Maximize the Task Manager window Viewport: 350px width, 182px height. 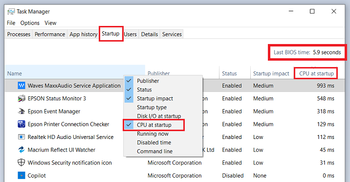312,11
